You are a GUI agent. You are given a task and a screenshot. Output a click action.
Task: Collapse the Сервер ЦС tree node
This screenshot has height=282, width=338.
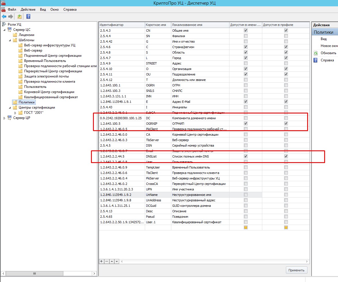point(4,30)
